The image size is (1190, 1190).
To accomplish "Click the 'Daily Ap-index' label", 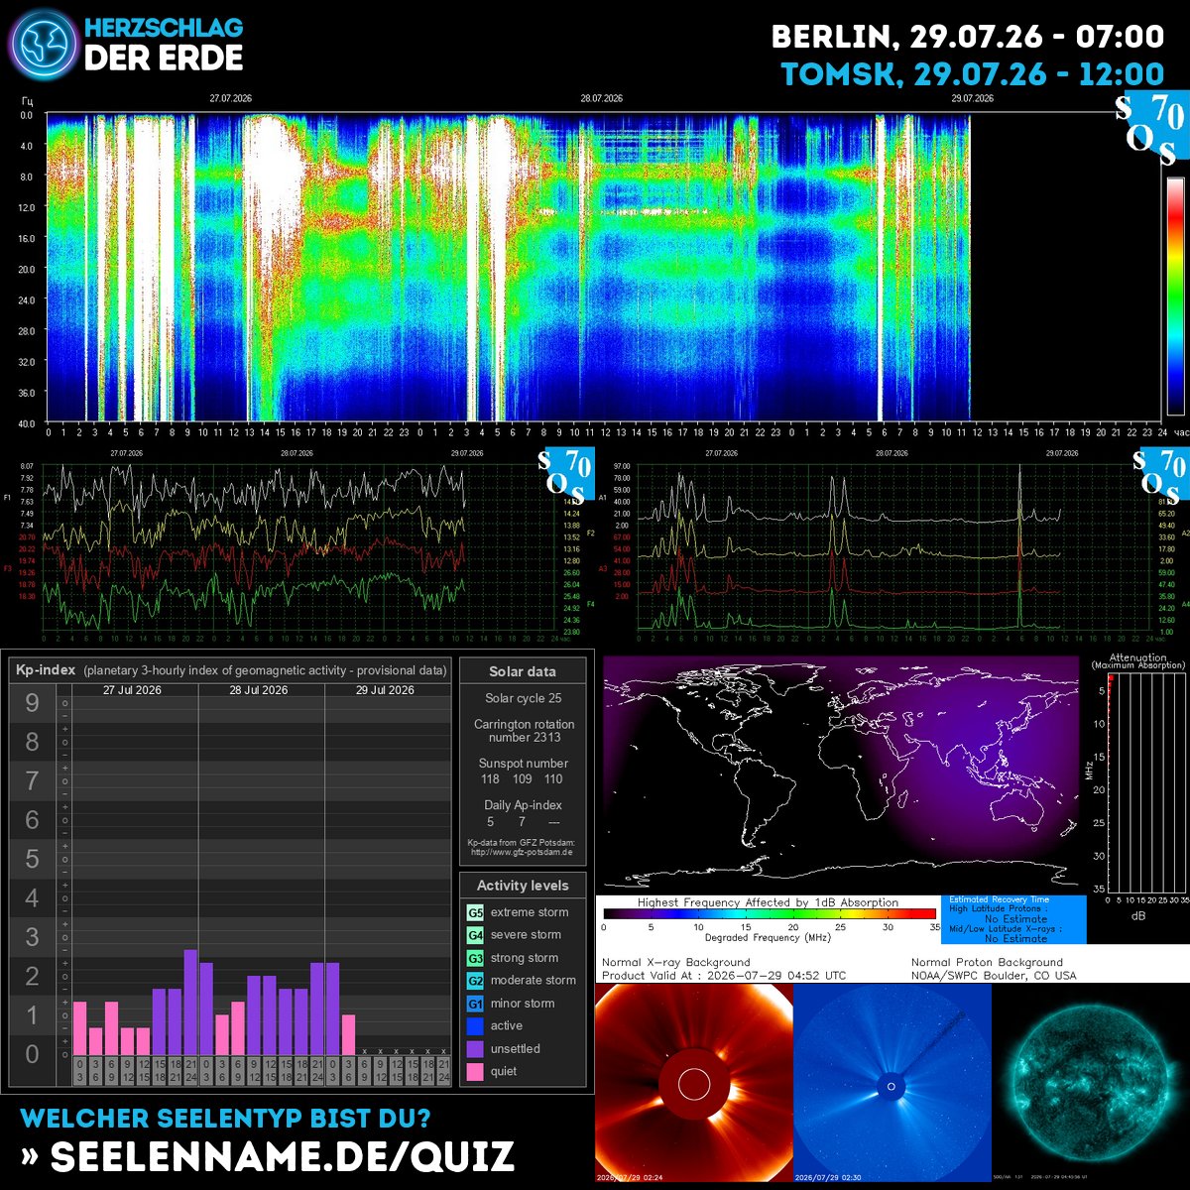I will (x=523, y=805).
